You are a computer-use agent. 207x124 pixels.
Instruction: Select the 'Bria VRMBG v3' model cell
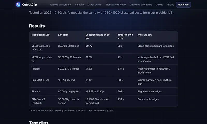[x=40, y=80]
